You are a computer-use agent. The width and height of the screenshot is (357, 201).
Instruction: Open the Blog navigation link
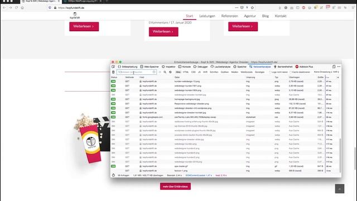266,16
